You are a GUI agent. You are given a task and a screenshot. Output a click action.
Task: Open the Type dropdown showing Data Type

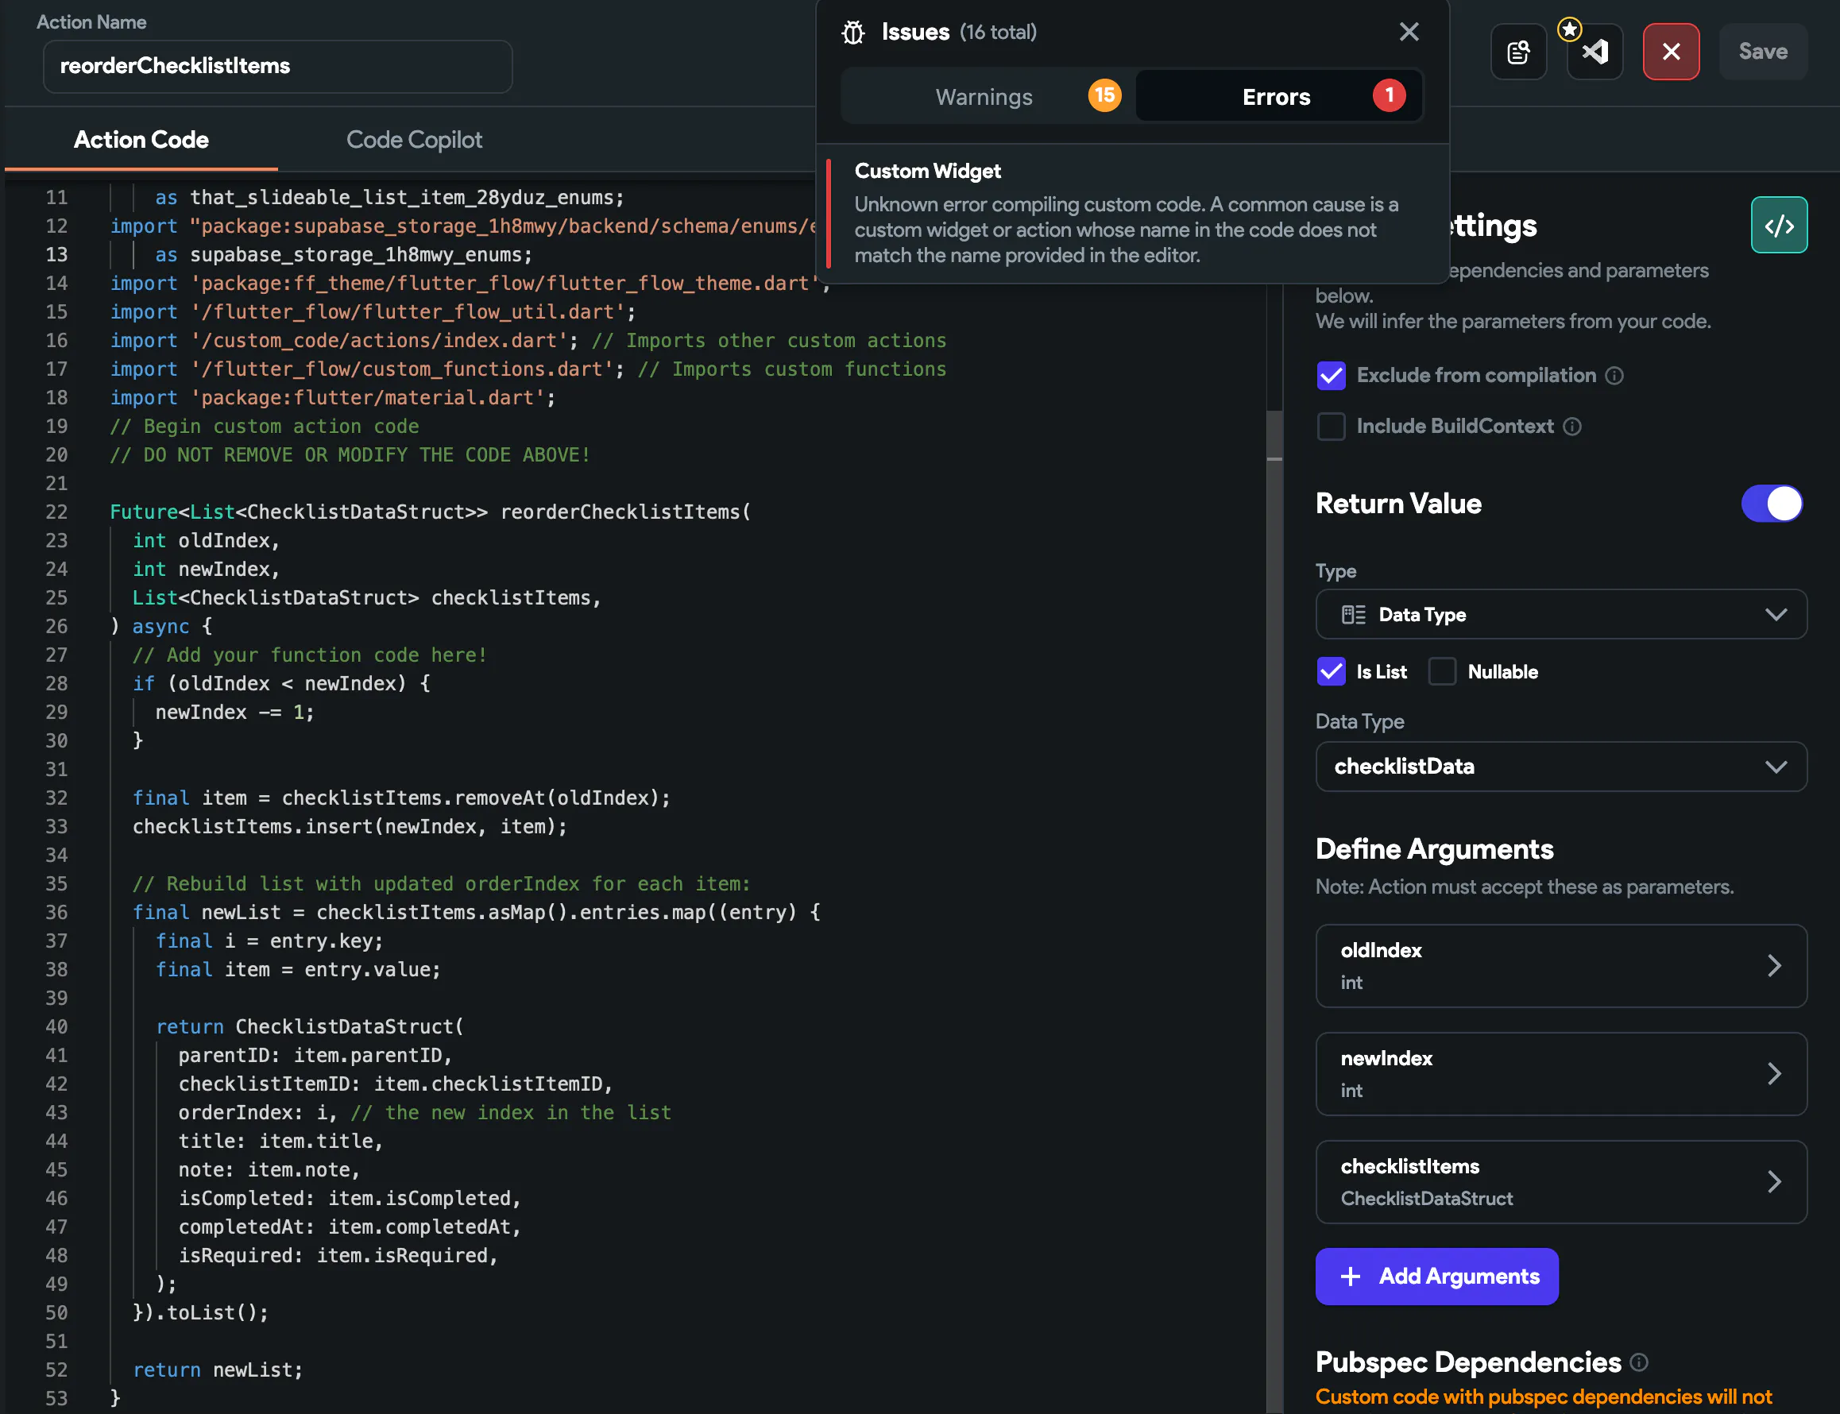[x=1560, y=614]
